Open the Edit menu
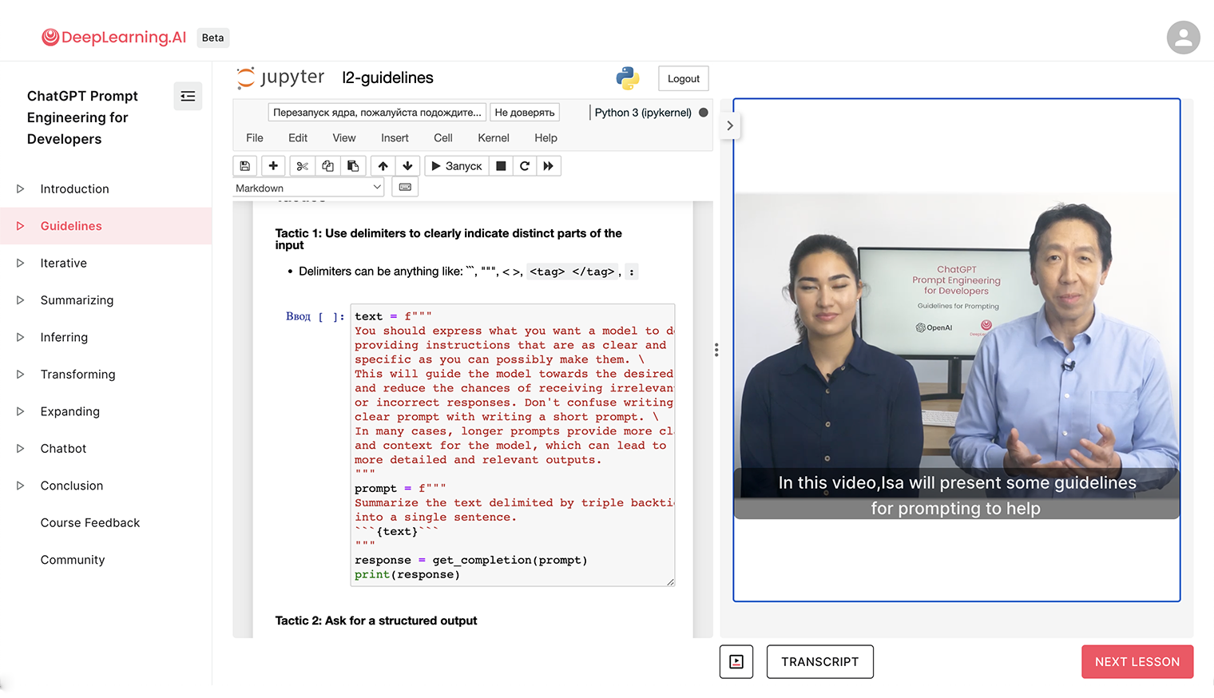This screenshot has height=698, width=1214. point(298,138)
